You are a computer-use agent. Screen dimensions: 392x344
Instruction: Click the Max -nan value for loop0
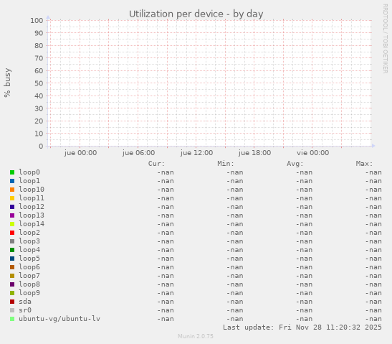(373, 172)
